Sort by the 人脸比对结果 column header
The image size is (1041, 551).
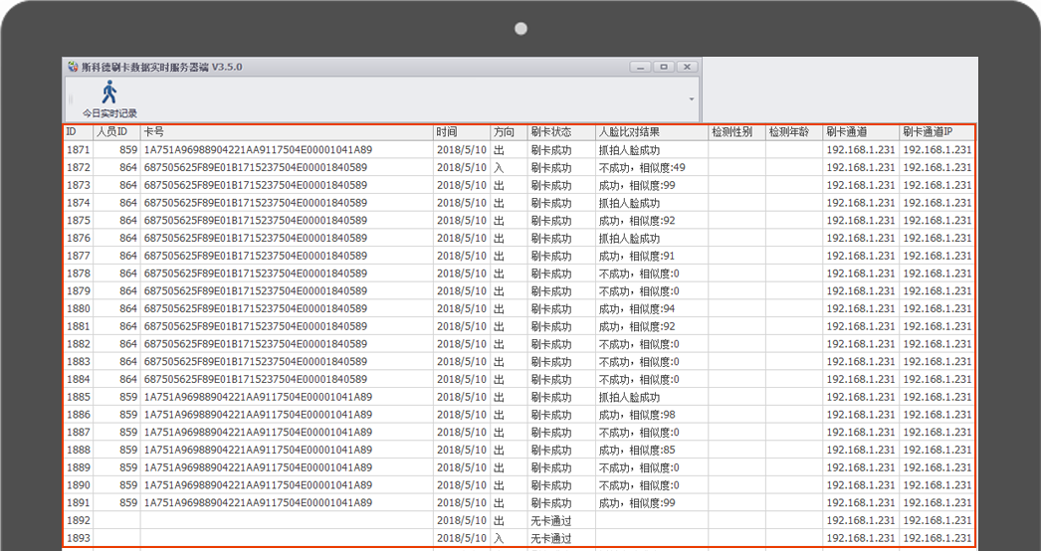pyautogui.click(x=652, y=132)
